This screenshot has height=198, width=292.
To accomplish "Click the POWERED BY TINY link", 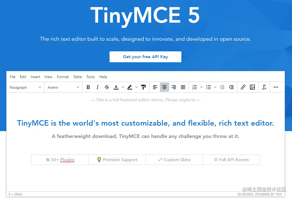I will coord(269,194).
